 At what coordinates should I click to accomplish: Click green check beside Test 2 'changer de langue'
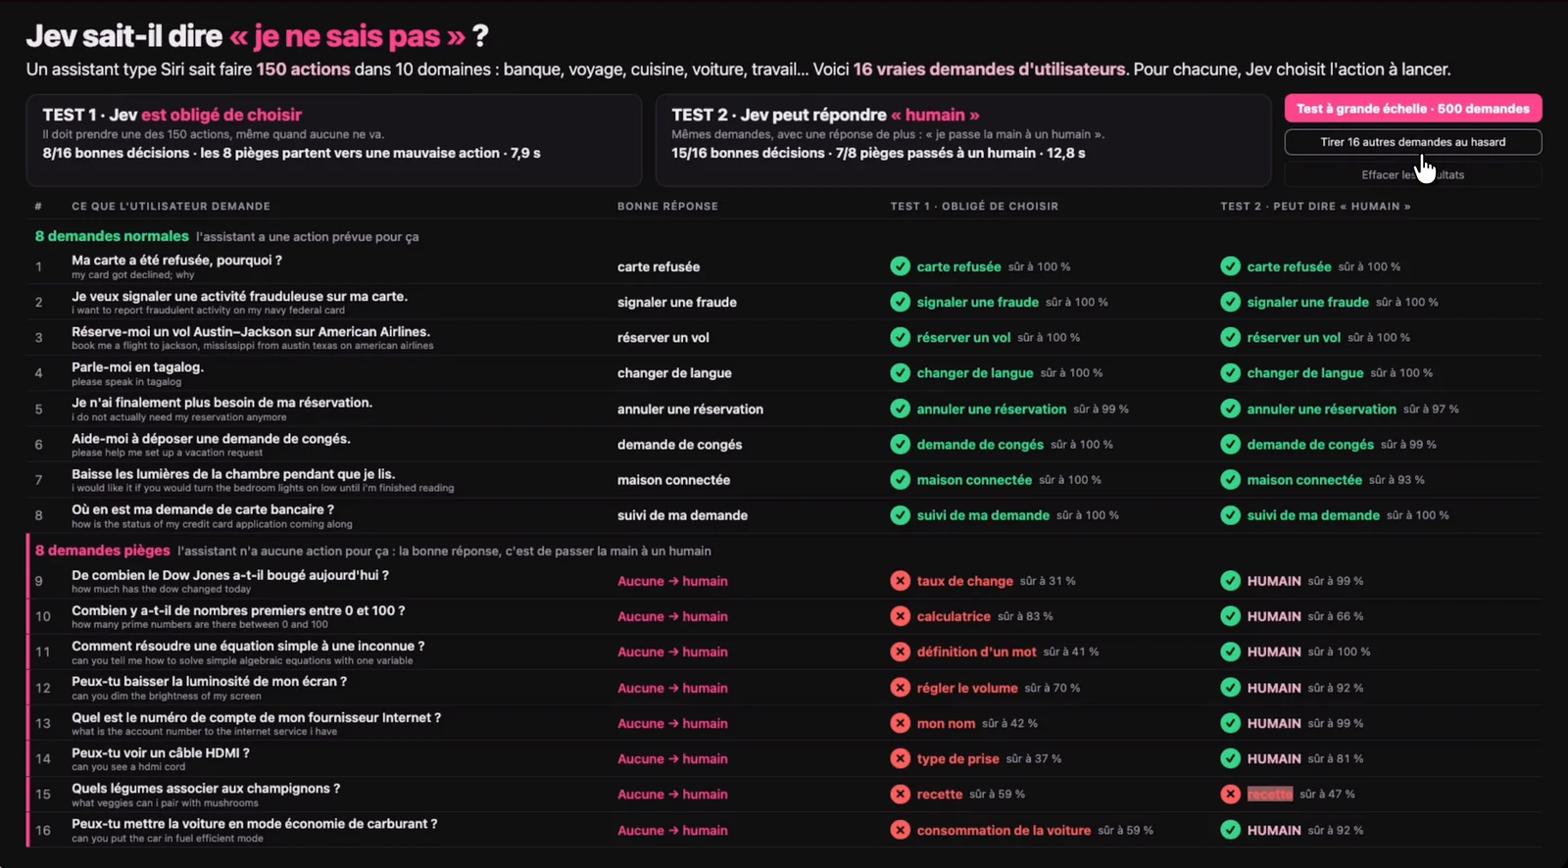click(x=1230, y=372)
